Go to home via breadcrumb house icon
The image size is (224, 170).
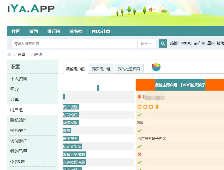point(9,54)
